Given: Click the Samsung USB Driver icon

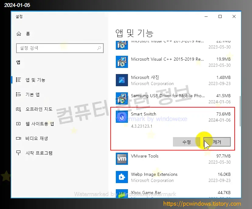Looking at the screenshot, I should pos(122,98).
